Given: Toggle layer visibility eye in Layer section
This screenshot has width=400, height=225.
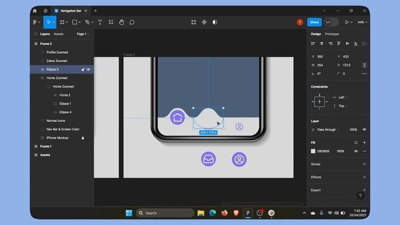Looking at the screenshot, I should (364, 130).
